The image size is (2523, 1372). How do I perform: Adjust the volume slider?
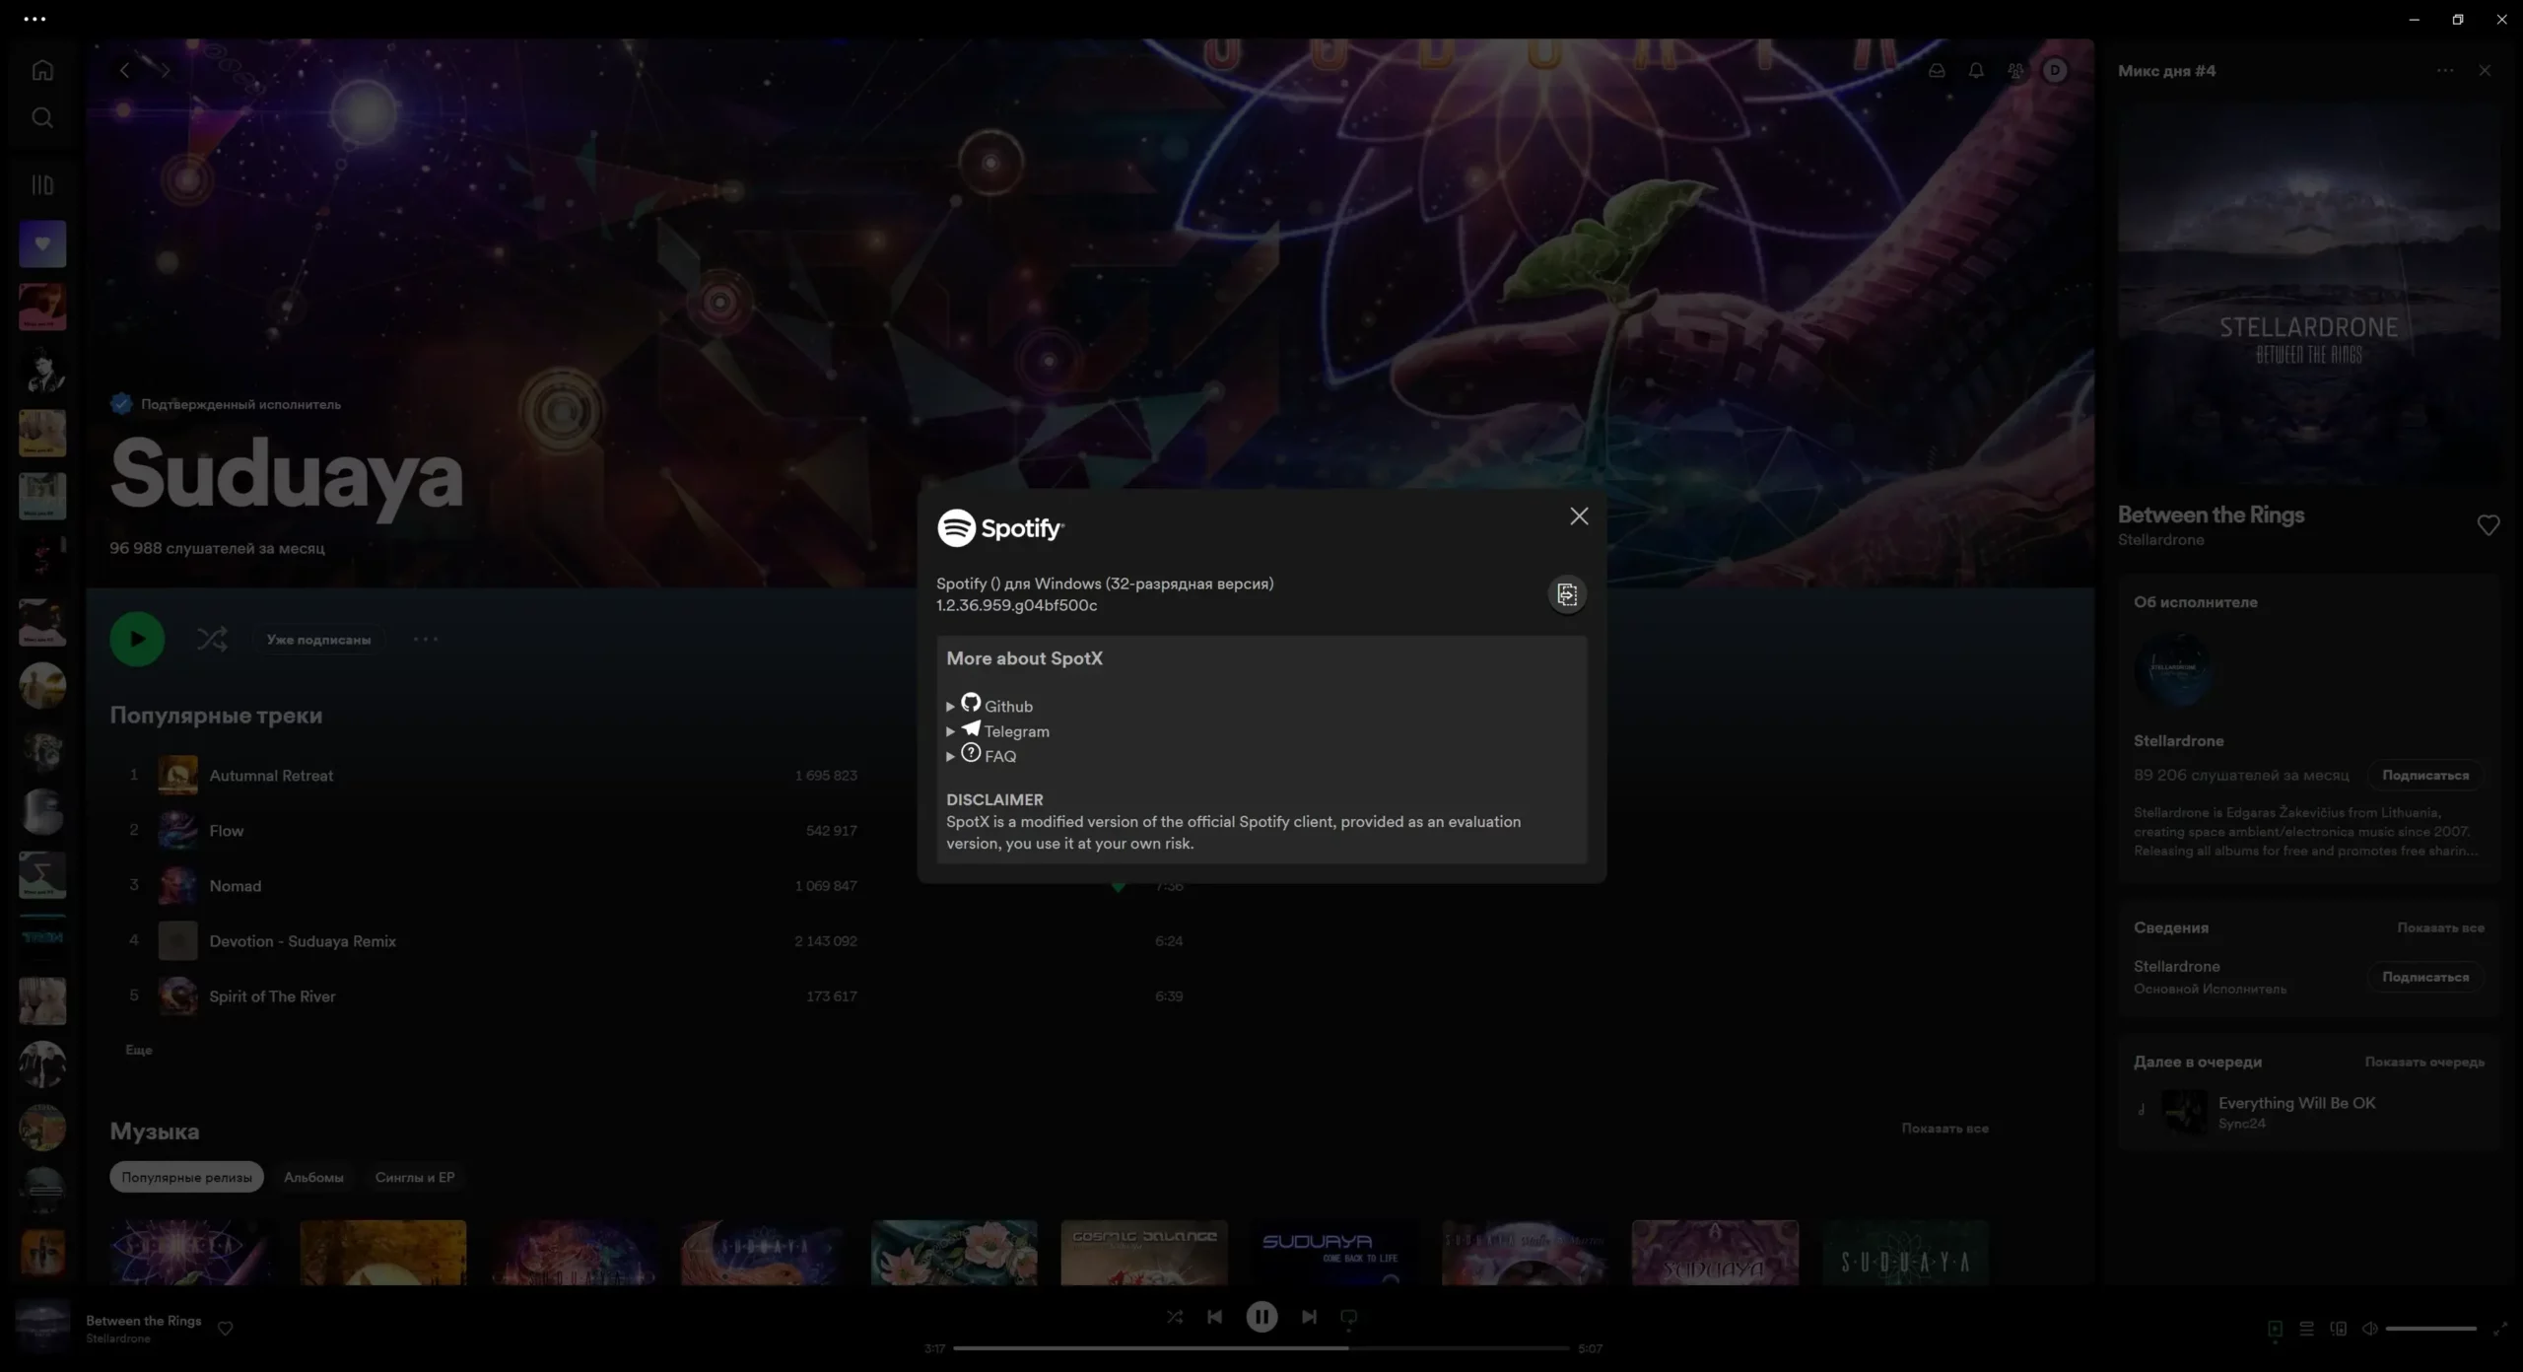[2430, 1329]
